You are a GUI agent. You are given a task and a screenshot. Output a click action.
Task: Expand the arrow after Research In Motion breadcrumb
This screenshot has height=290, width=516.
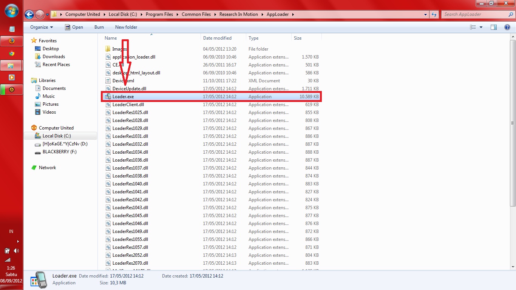click(262, 14)
